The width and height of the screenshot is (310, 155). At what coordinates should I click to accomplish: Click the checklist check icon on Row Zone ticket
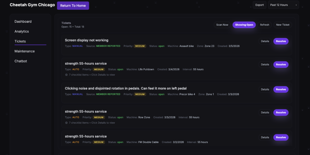(66, 123)
